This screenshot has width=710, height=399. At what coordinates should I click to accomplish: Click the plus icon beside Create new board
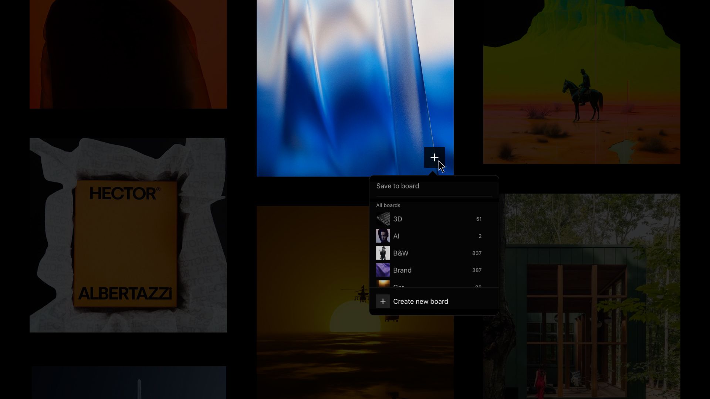tap(383, 301)
